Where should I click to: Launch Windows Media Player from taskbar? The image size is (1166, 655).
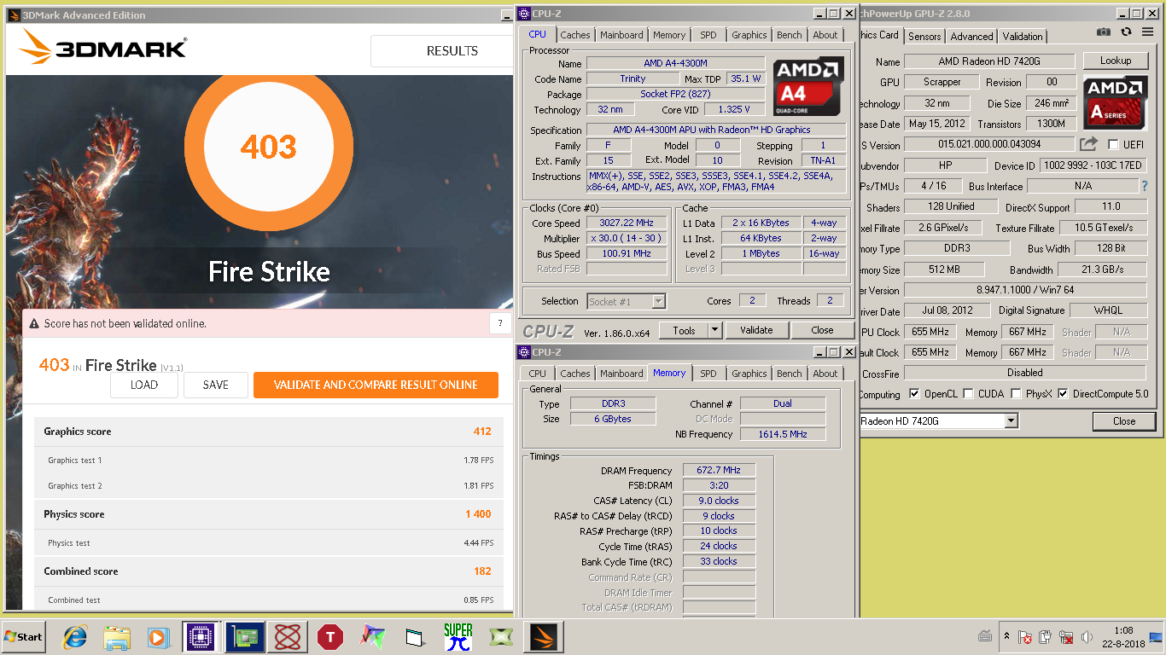tap(159, 636)
